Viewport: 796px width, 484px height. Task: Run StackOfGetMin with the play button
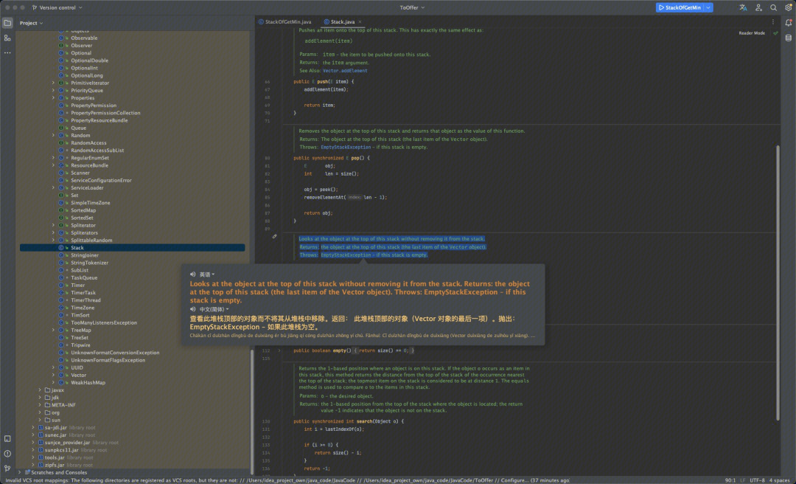[661, 7]
